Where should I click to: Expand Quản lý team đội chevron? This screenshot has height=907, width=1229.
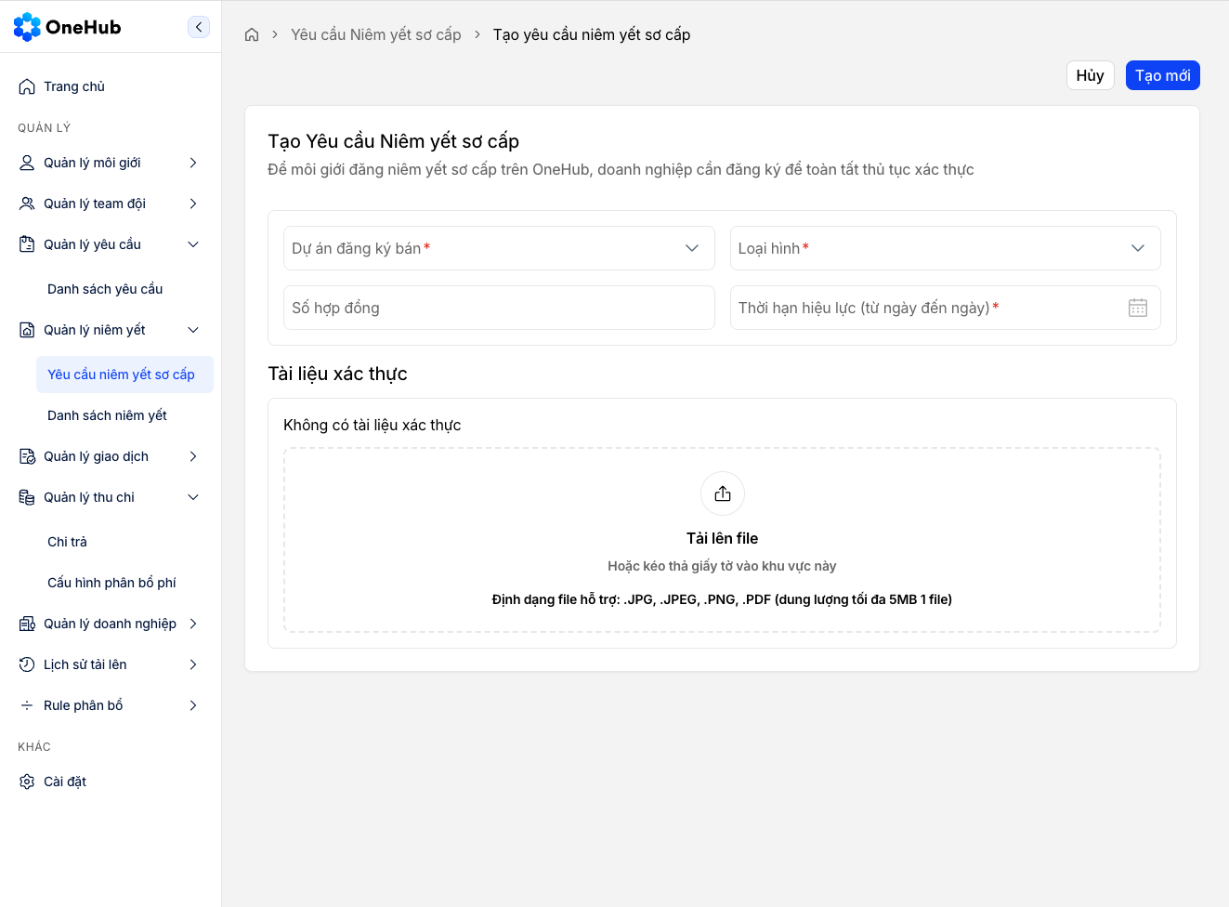point(193,204)
